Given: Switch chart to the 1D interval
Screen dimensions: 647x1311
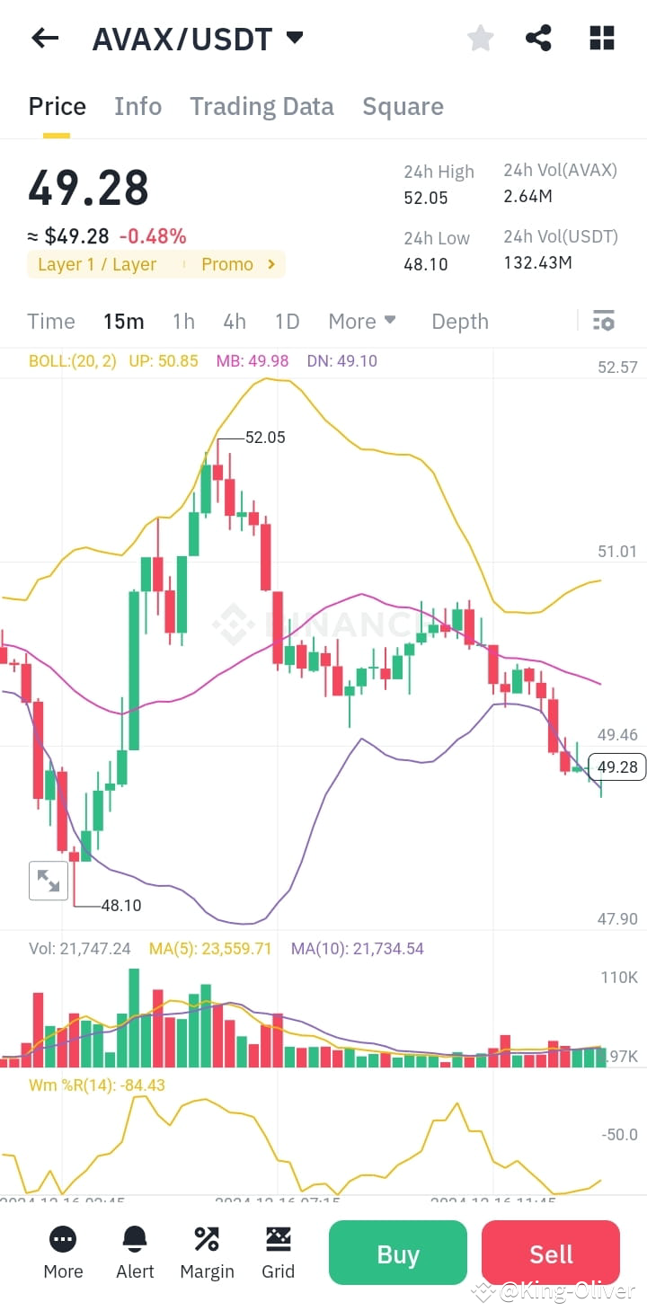Looking at the screenshot, I should tap(287, 321).
